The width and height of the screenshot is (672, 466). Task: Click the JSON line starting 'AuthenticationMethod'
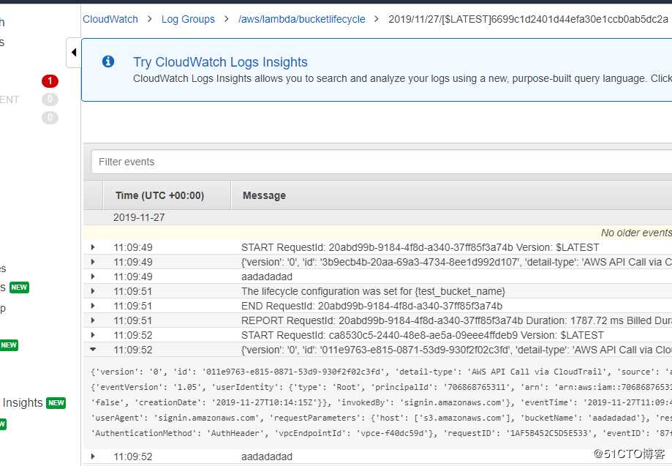click(382, 433)
